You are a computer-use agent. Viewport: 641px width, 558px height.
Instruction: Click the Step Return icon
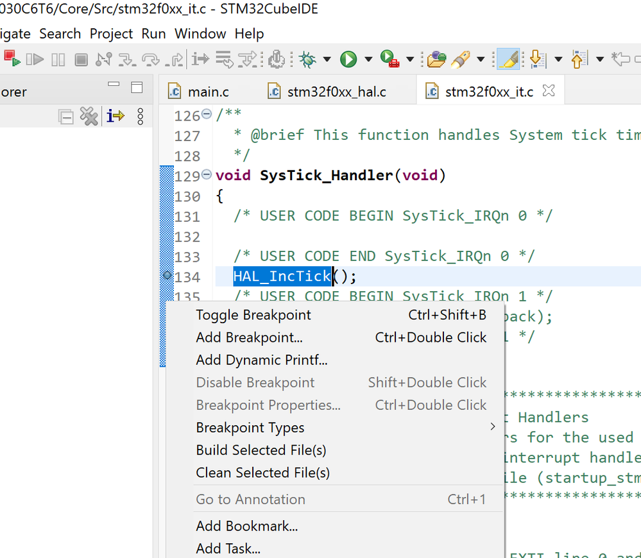(174, 60)
